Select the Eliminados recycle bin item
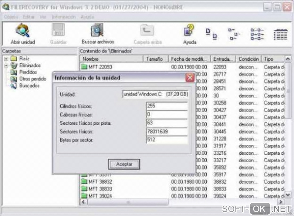The width and height of the screenshot is (294, 216). (x=25, y=65)
